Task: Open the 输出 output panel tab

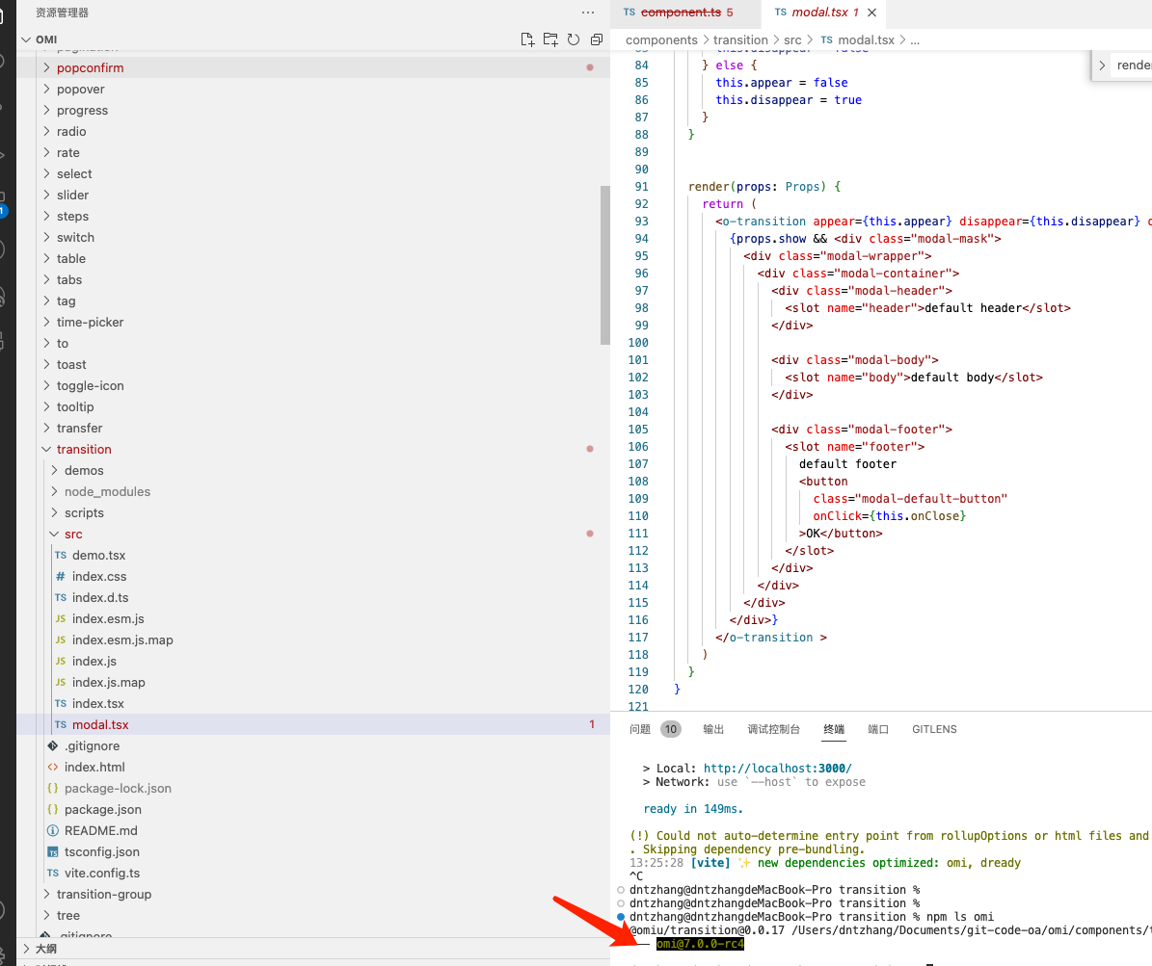Action: [713, 729]
